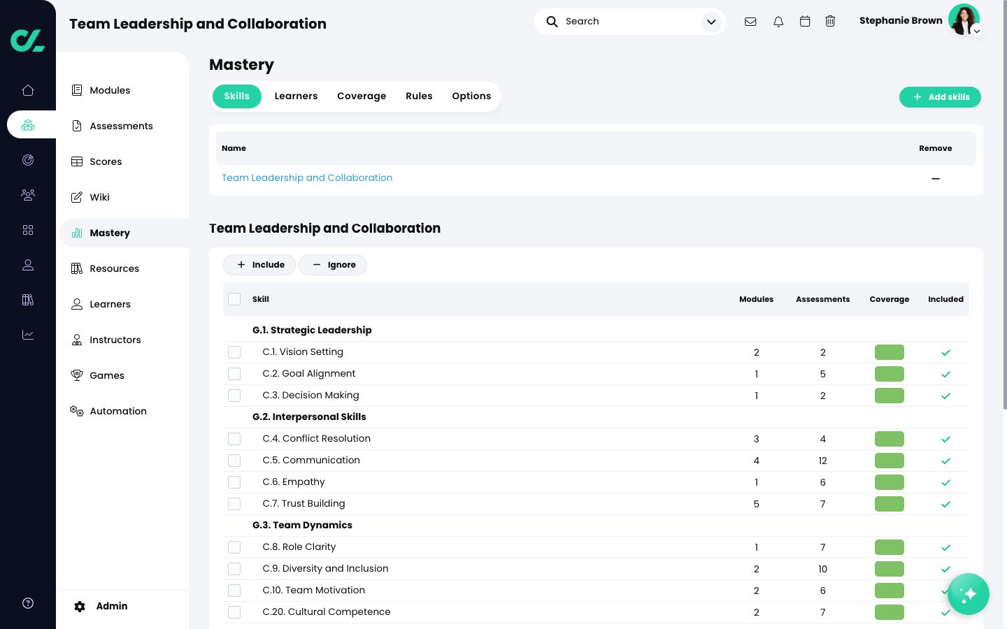Click the analytics chart icon in sidebar
Screen dimensions: 1007x629
pos(28,334)
